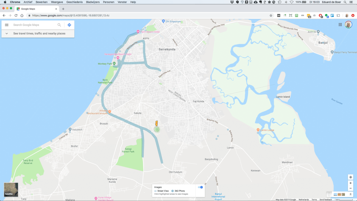Open the Terms link
Screen dimensions: 357x201
pyautogui.click(x=314, y=200)
